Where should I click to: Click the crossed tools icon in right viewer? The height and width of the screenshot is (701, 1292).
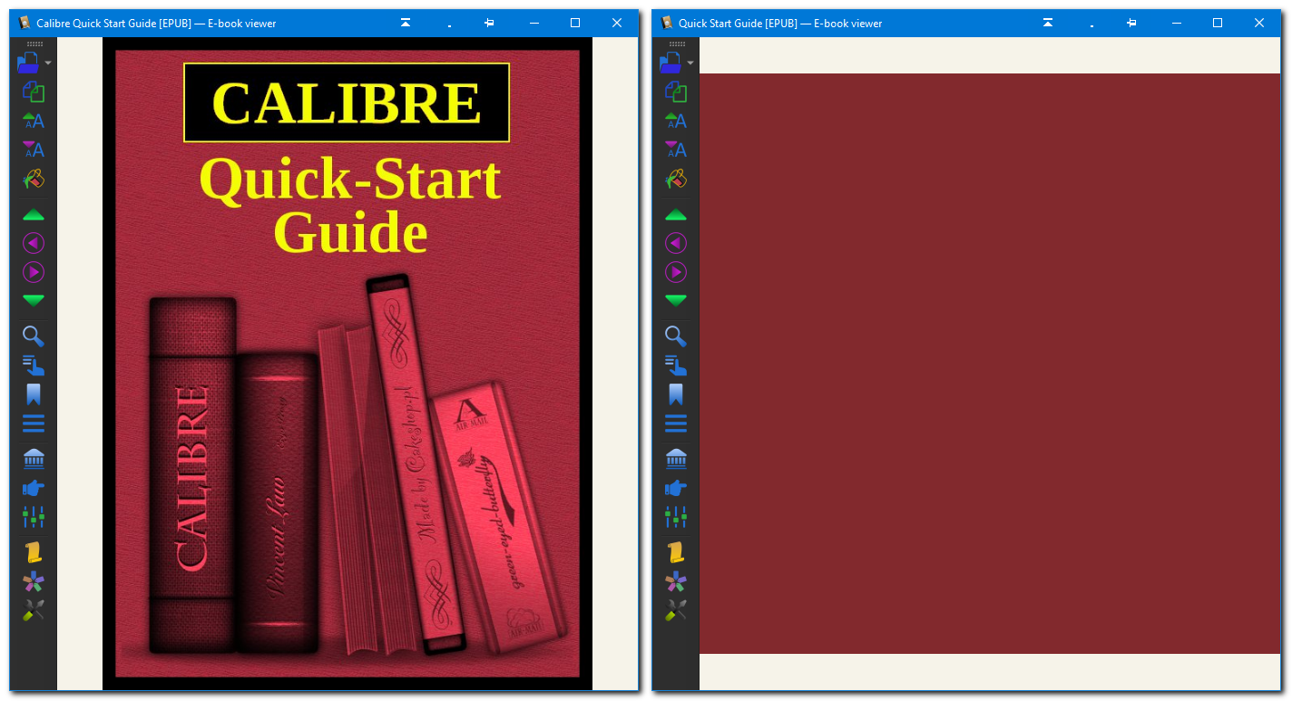[x=676, y=610]
